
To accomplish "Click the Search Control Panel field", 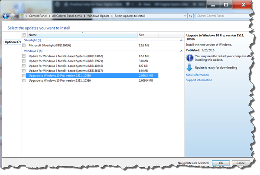I will (223, 16).
